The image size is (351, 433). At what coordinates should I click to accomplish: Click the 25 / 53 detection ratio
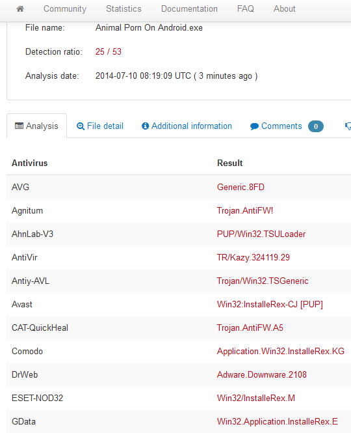[109, 51]
